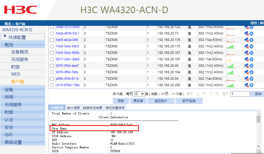Image resolution: width=264 pixels, height=154 pixels.
Task: Click the disconnect icon for client a49b-4f3b-6c1e
Action: [x=247, y=79]
